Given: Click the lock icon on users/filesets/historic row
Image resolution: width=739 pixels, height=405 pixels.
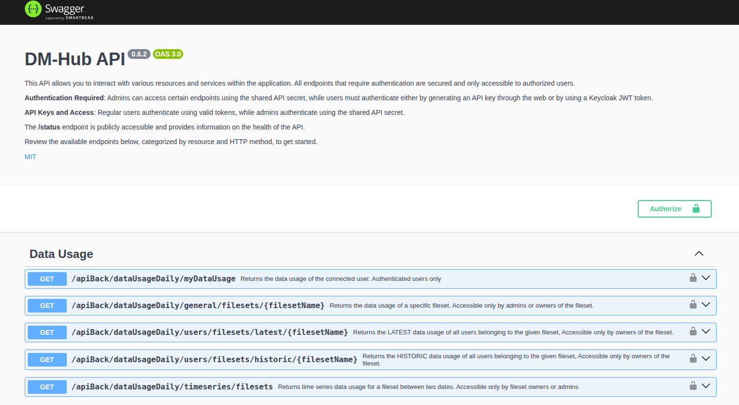Looking at the screenshot, I should coord(693,359).
